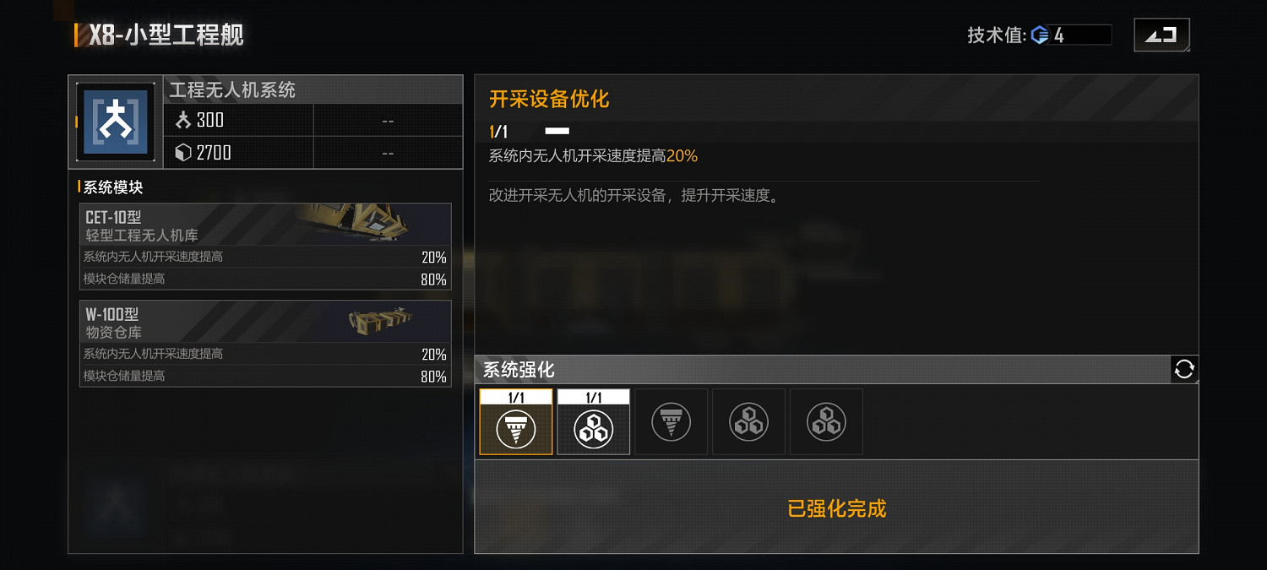Screen dimensions: 1267x570
Task: Click the X8-小型工程舰 ship title
Action: point(166,35)
